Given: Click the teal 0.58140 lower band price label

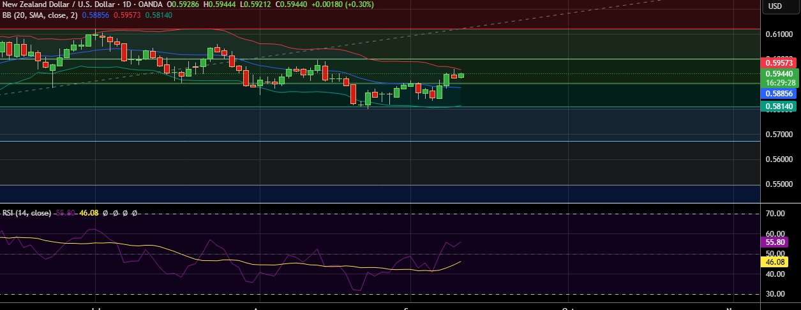Looking at the screenshot, I should pos(779,107).
